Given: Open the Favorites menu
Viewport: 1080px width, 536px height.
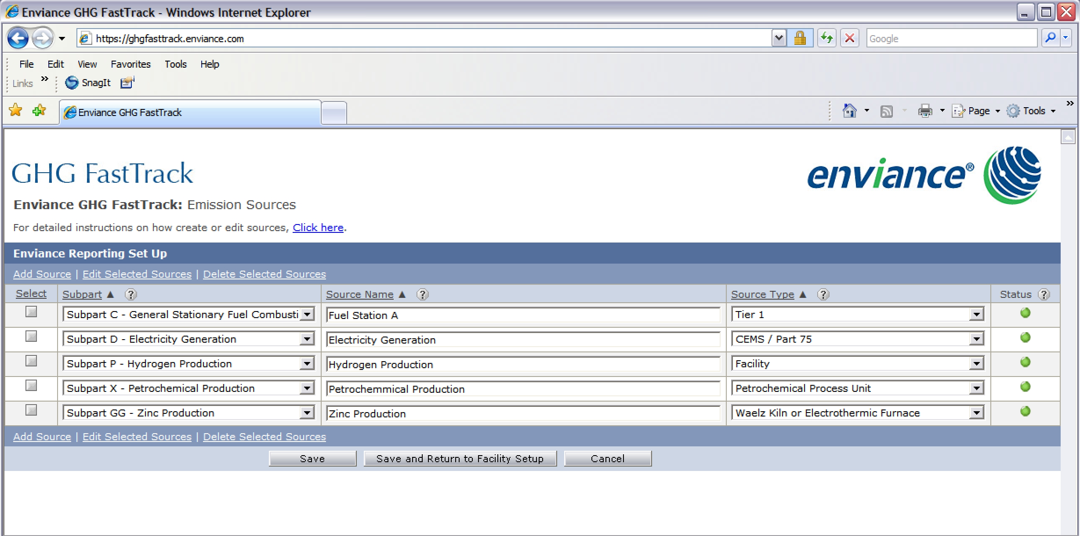Looking at the screenshot, I should (130, 64).
